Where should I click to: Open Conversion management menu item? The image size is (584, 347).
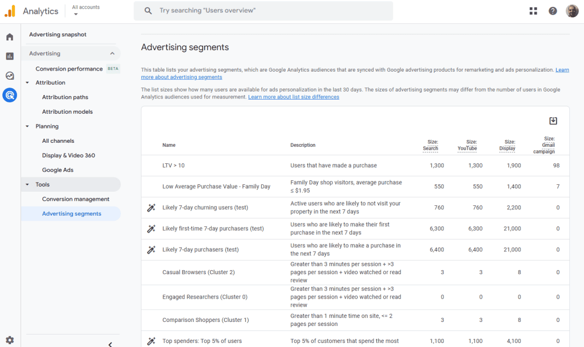75,199
